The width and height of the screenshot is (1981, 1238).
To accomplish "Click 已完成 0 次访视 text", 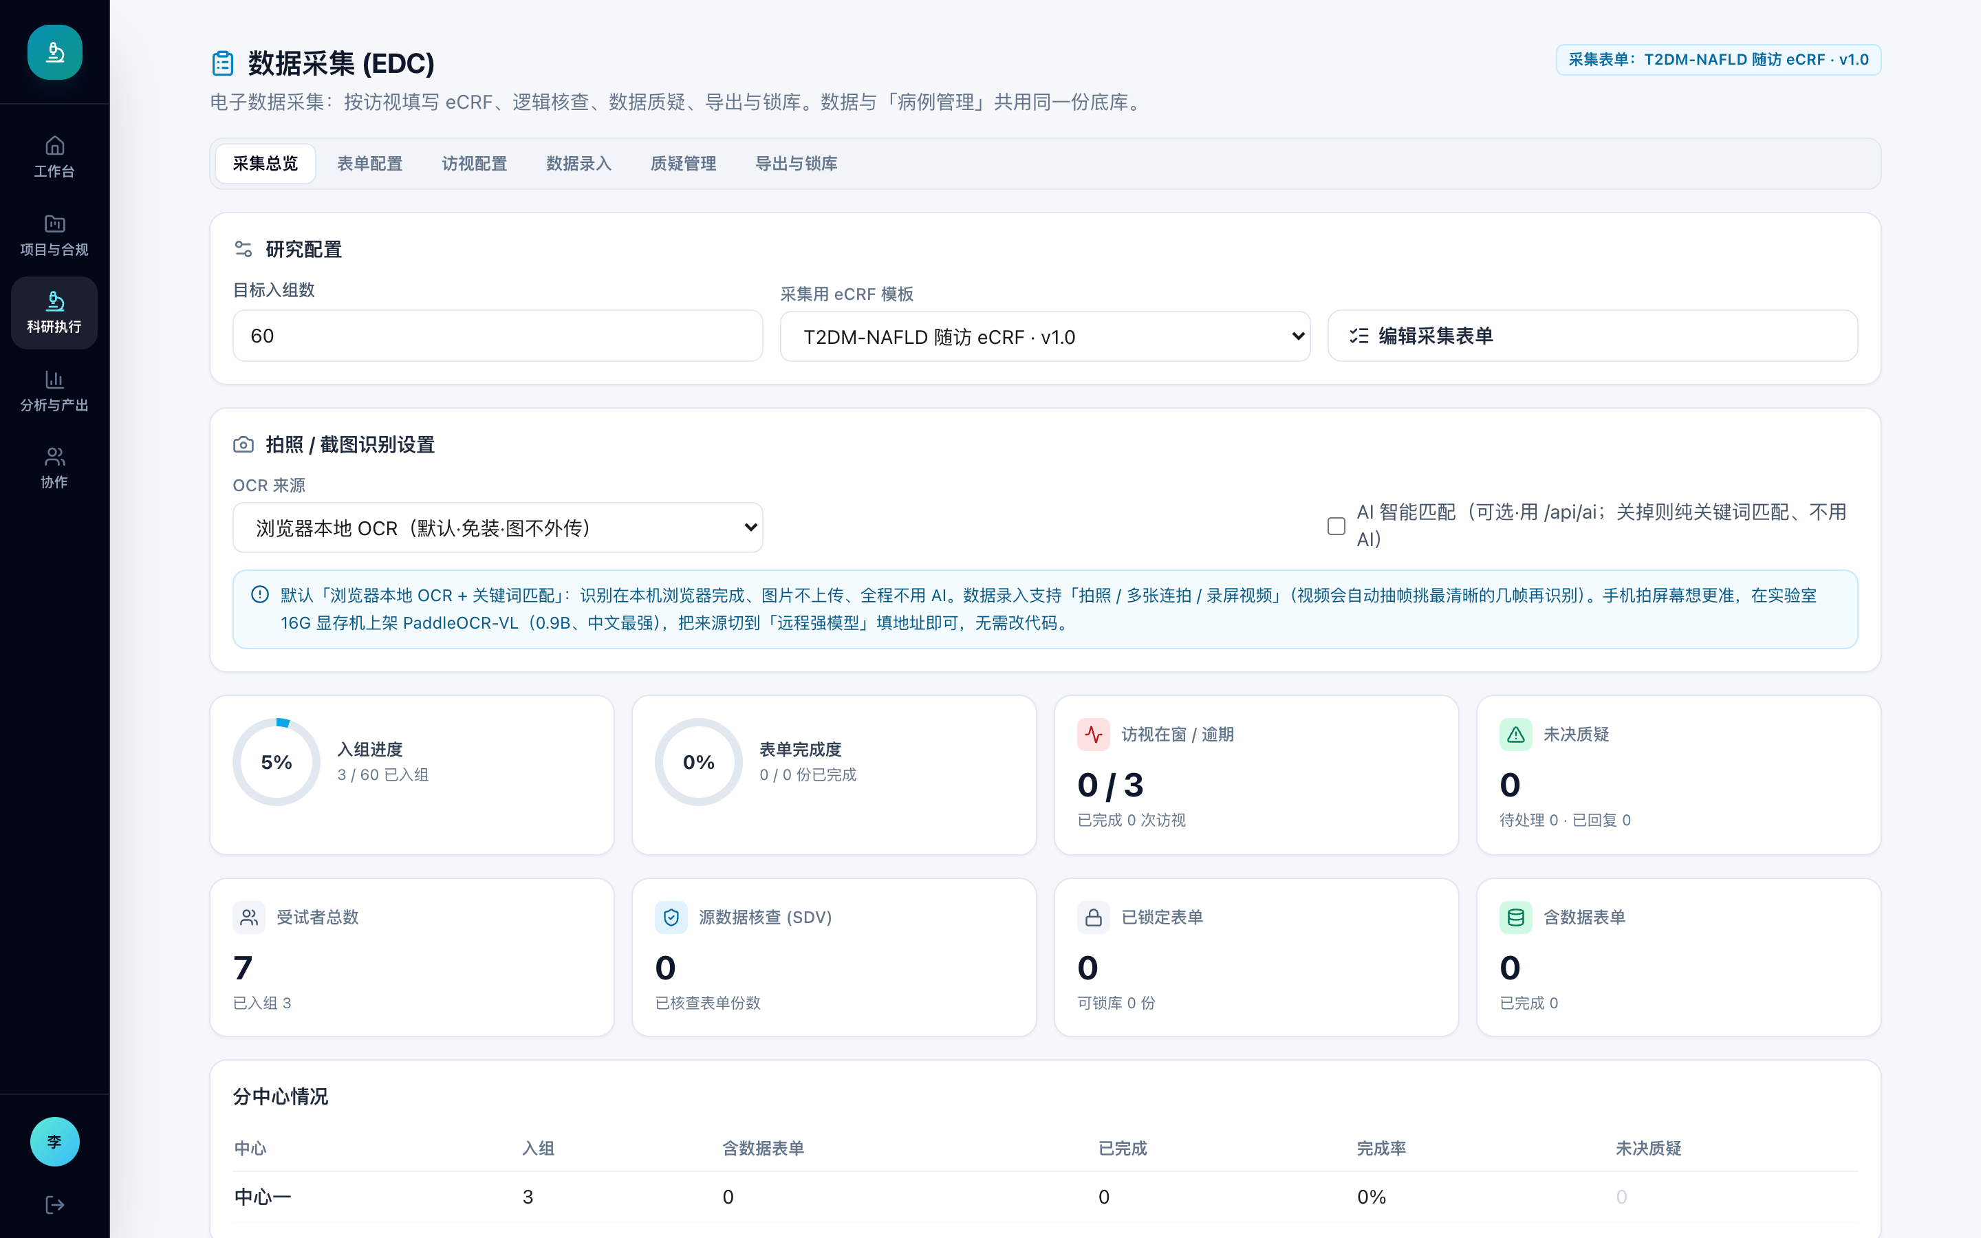I will (1132, 821).
